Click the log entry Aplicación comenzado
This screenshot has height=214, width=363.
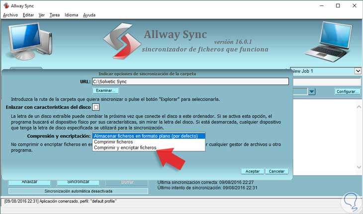click(60, 201)
